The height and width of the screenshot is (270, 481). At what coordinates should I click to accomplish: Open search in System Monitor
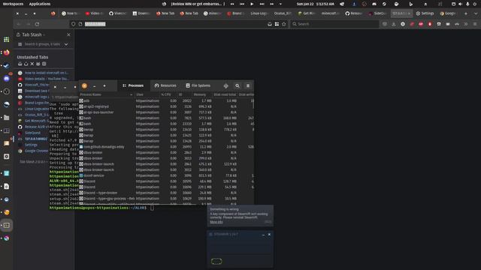[237, 86]
